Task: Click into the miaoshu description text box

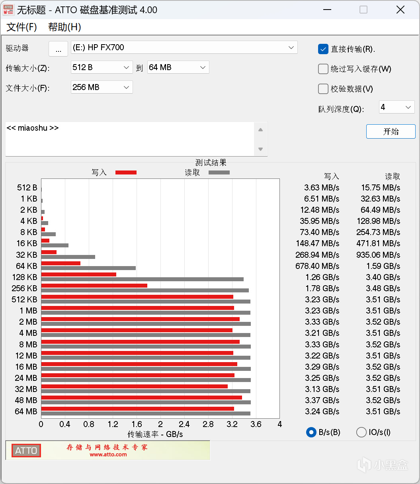Action: coord(130,139)
